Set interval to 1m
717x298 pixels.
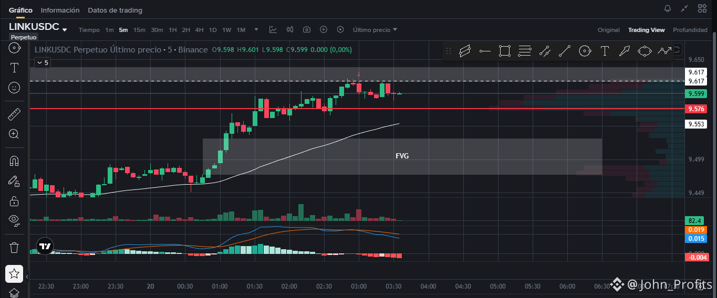coord(109,30)
